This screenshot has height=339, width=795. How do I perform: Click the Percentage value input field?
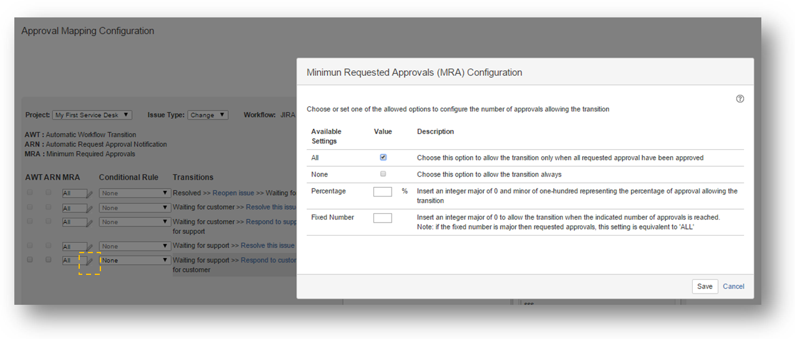coord(382,192)
